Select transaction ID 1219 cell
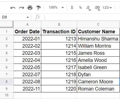Image resolution: width=120 pixels, height=99 pixels. click(59, 82)
